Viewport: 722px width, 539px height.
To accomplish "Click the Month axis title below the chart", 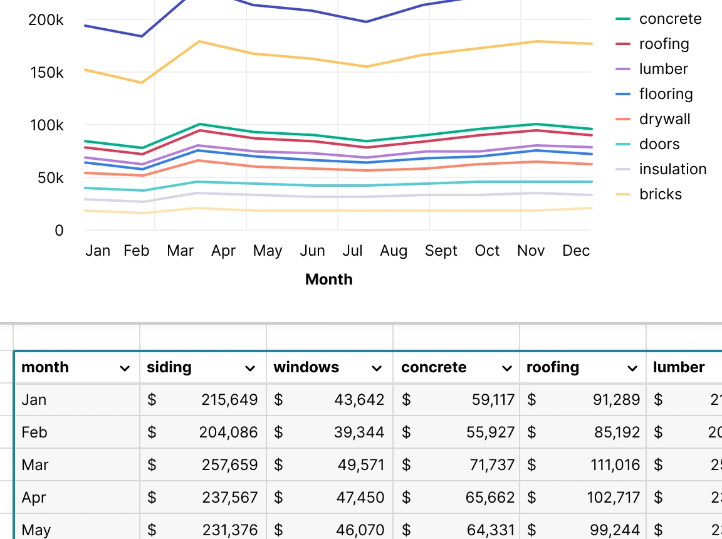I will tap(328, 280).
